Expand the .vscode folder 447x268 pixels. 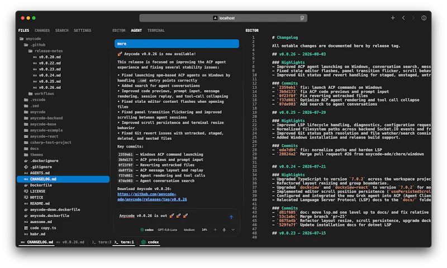35,100
